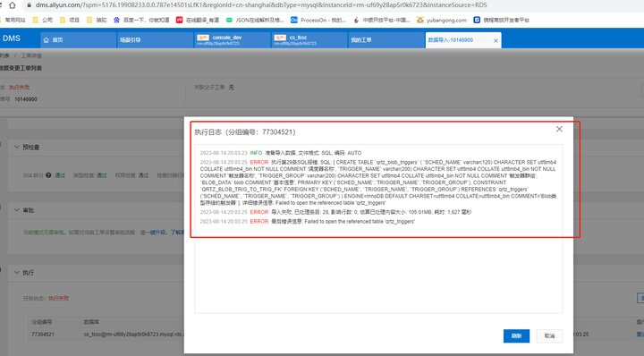Open the 公司 bookmark folder
This screenshot has width=644, height=356.
[43, 20]
